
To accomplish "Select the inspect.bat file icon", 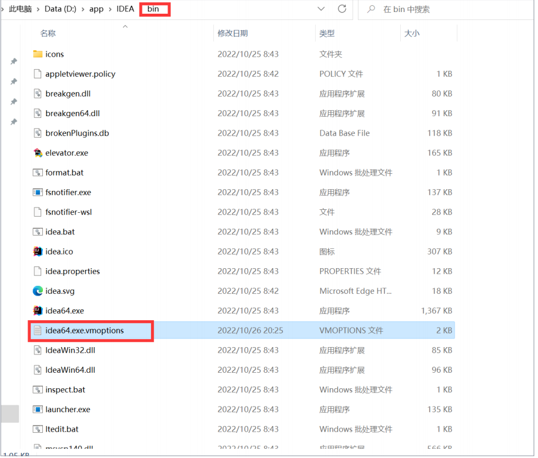I will point(37,390).
